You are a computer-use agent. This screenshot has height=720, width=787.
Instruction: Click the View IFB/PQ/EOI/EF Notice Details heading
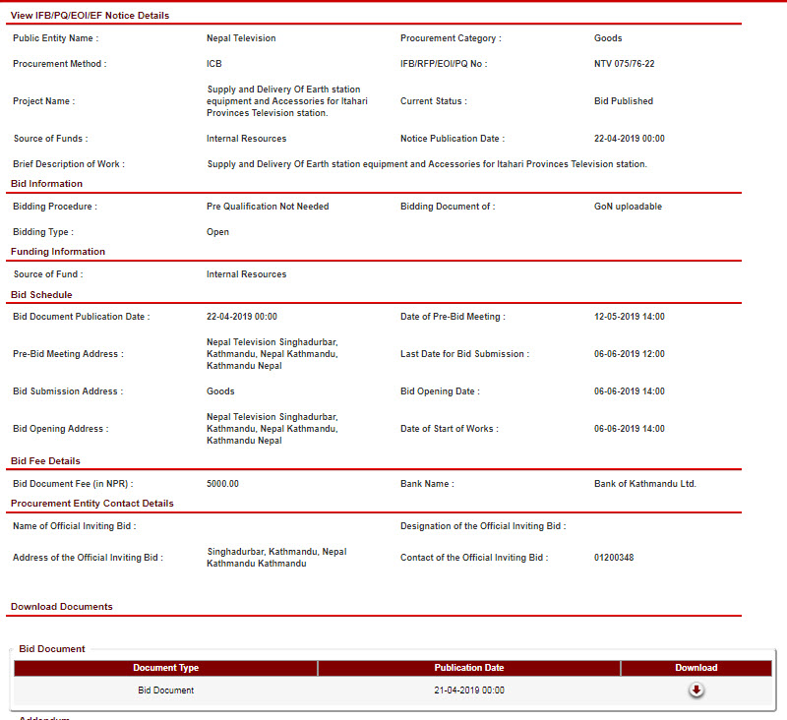click(90, 16)
